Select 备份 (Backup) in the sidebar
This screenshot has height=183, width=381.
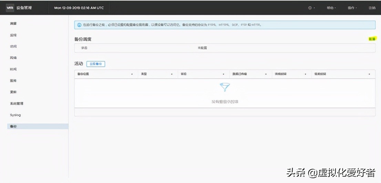click(x=38, y=126)
